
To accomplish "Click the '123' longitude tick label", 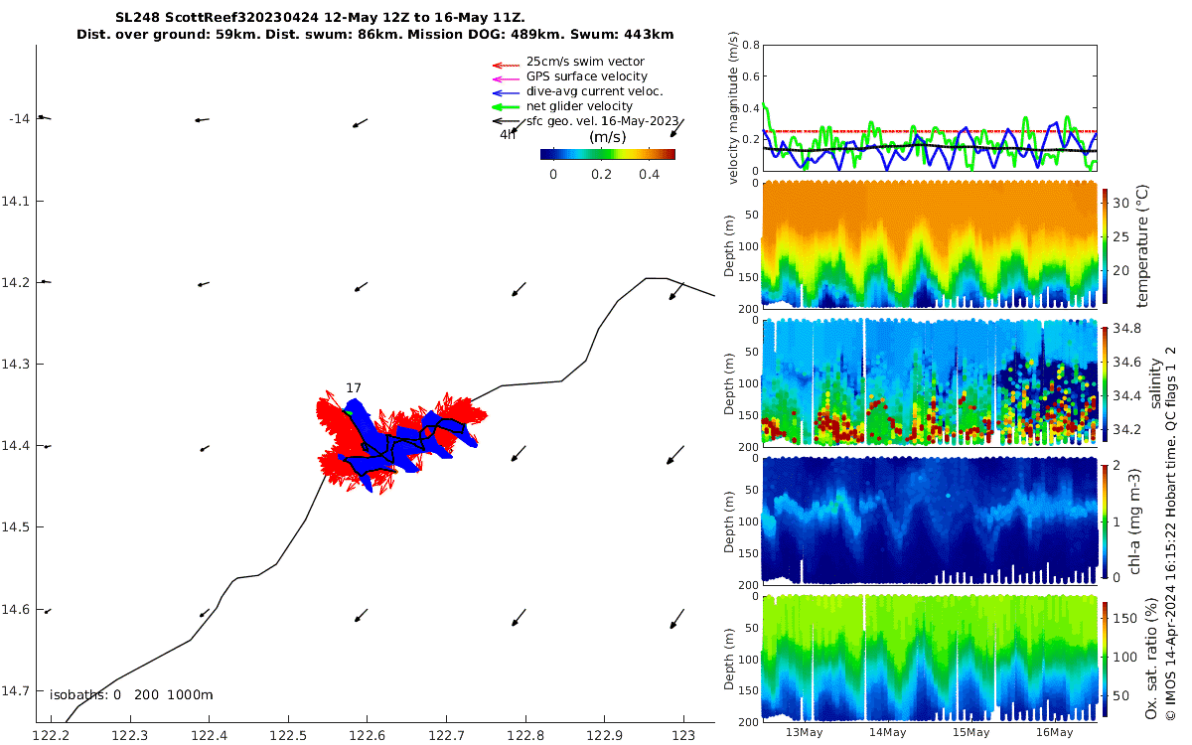I will [x=683, y=735].
